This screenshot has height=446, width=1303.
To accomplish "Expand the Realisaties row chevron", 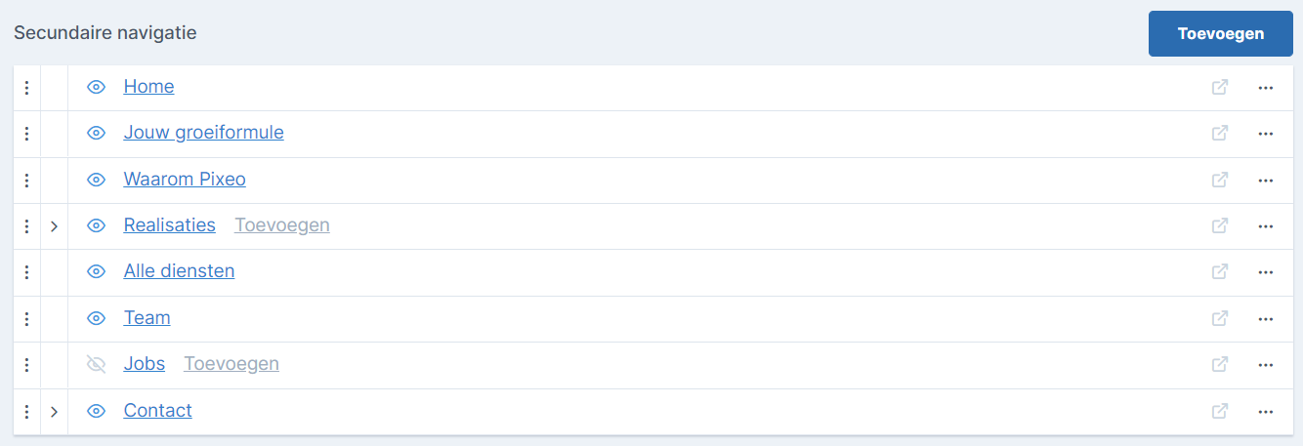I will (54, 225).
